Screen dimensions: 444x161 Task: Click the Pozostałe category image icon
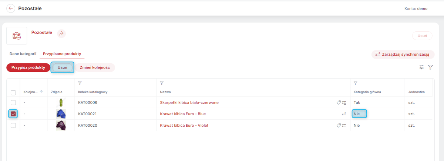click(17, 36)
